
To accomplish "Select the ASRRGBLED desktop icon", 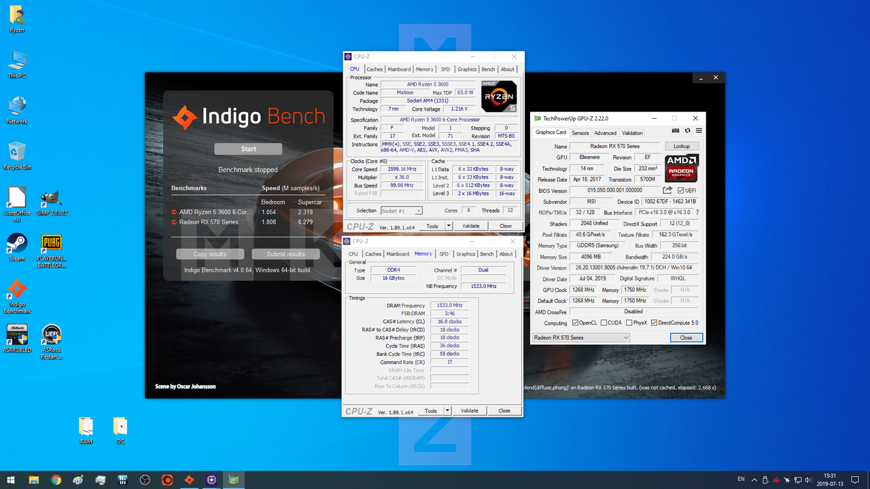I will [x=17, y=338].
